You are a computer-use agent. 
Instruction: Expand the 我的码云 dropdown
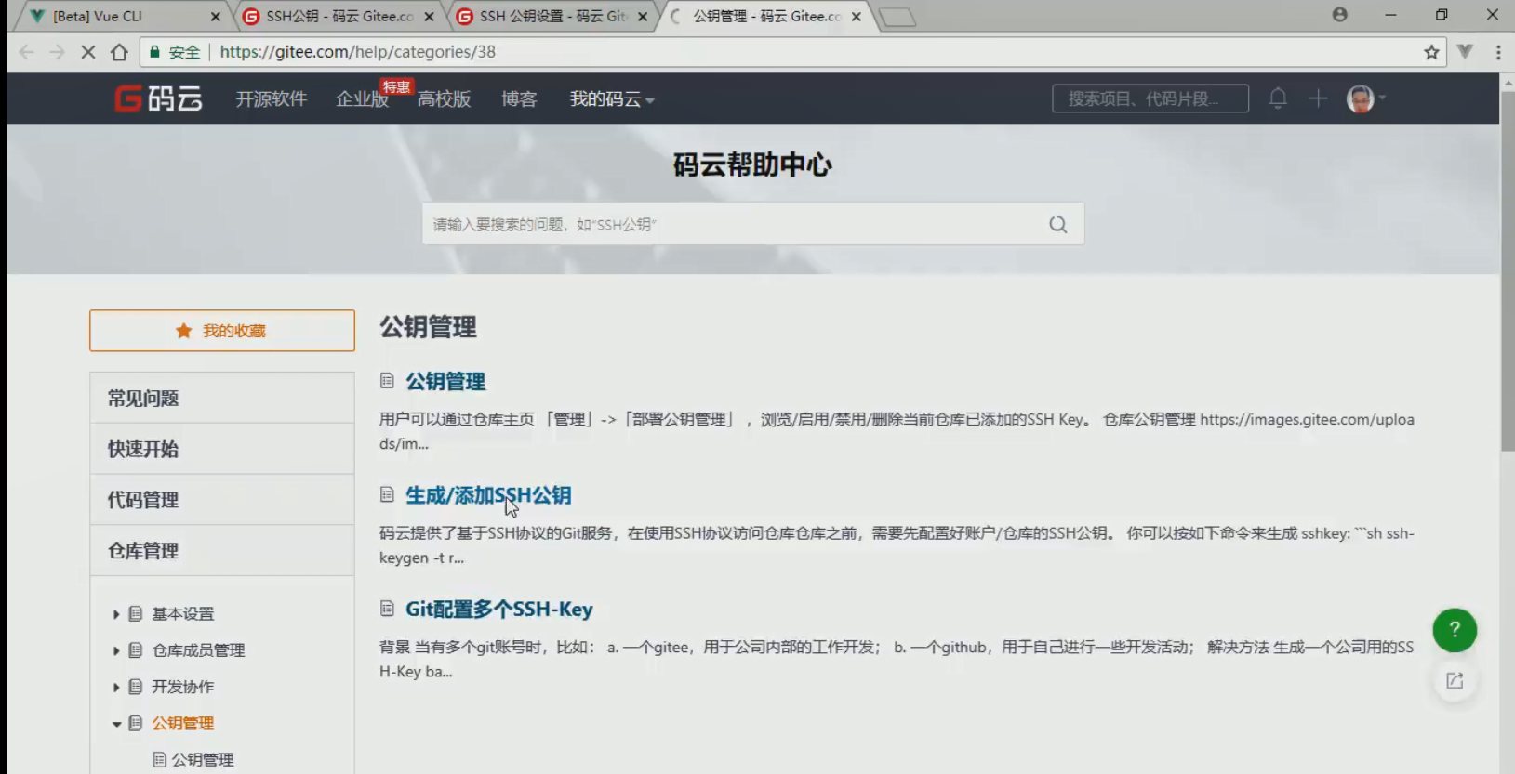pos(612,98)
